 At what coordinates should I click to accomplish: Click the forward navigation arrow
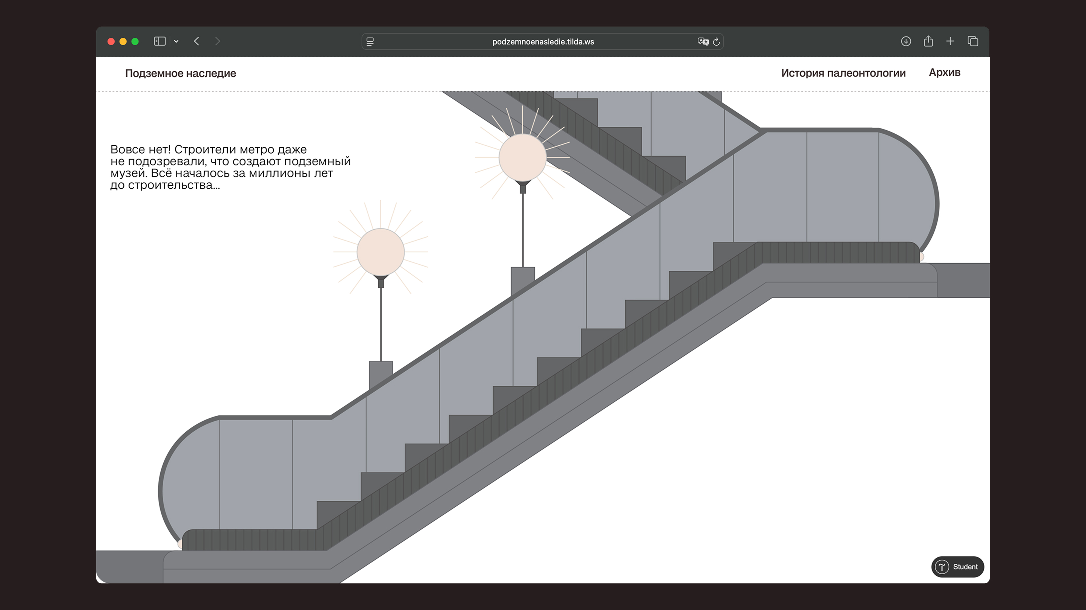coord(218,41)
